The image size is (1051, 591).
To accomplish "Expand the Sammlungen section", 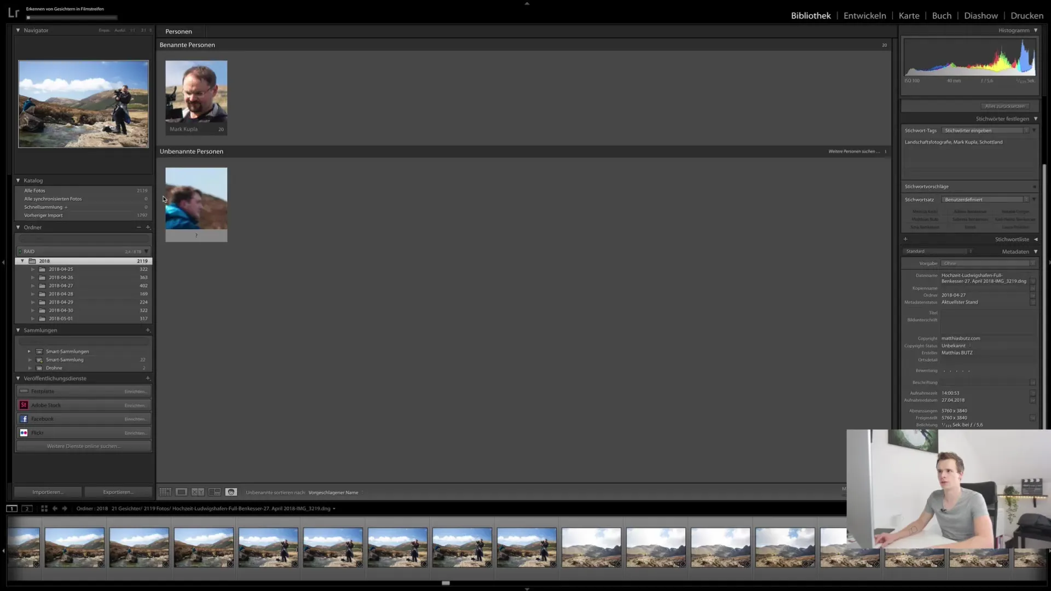I will point(18,330).
